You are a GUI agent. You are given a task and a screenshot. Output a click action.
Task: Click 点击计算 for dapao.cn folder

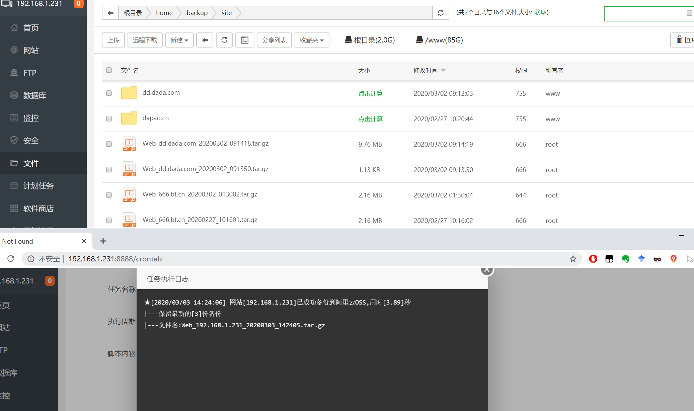point(370,119)
